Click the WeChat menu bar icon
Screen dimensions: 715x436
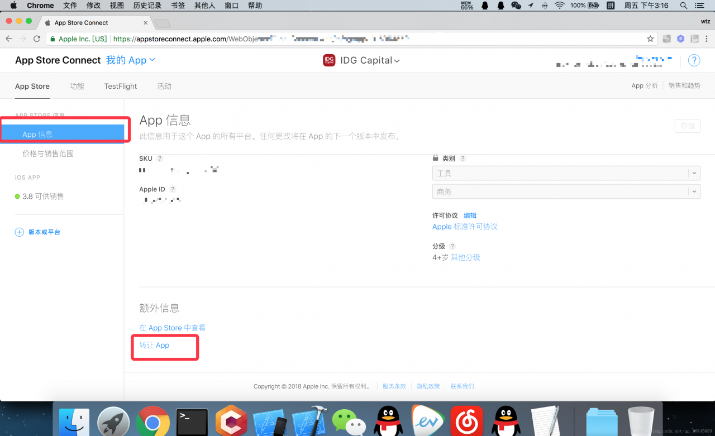(x=516, y=6)
